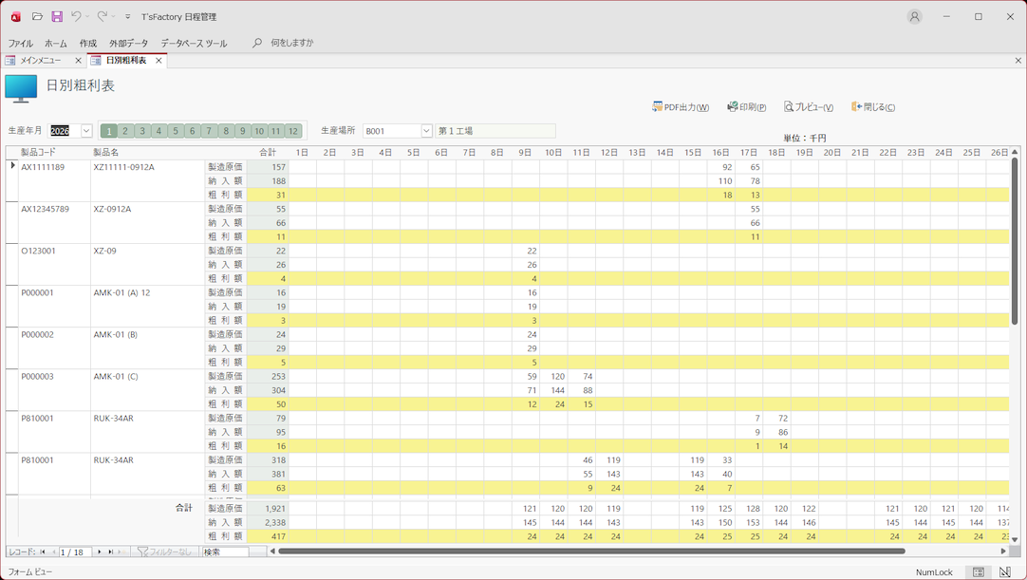Expand the 生産場所 B001 dropdown
The image size is (1027, 580).
pyautogui.click(x=426, y=131)
